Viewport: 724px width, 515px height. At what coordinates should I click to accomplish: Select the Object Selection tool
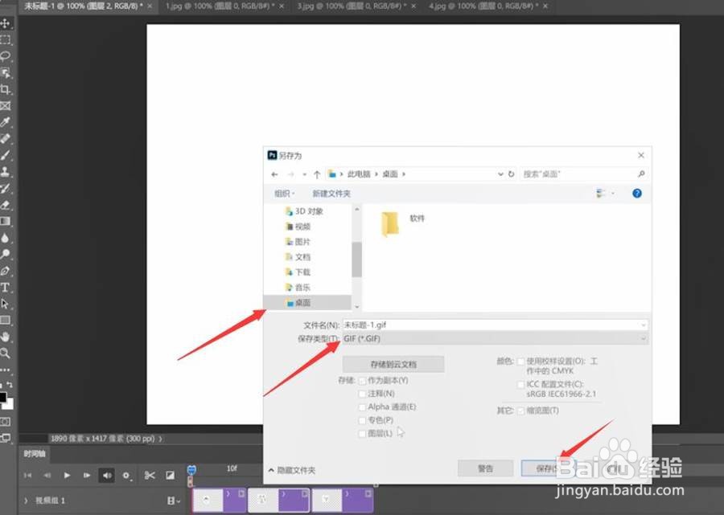coord(6,73)
